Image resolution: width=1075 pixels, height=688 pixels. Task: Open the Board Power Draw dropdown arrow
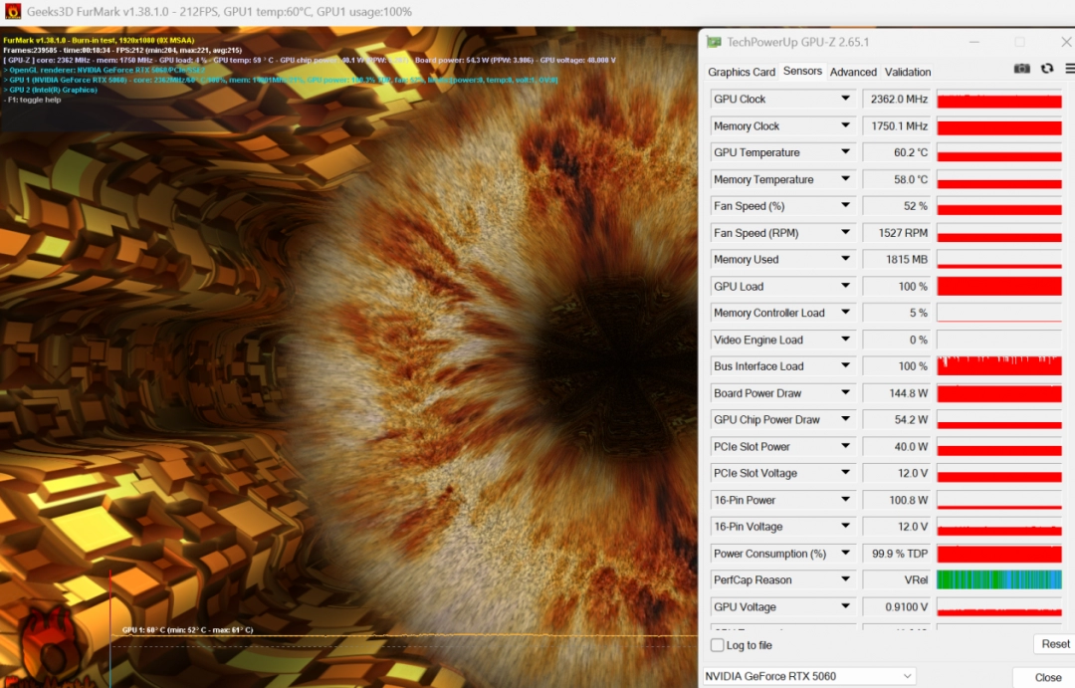click(x=845, y=393)
